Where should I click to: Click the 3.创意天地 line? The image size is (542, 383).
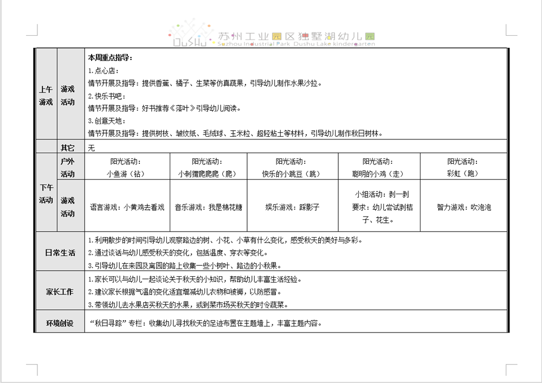pyautogui.click(x=107, y=120)
